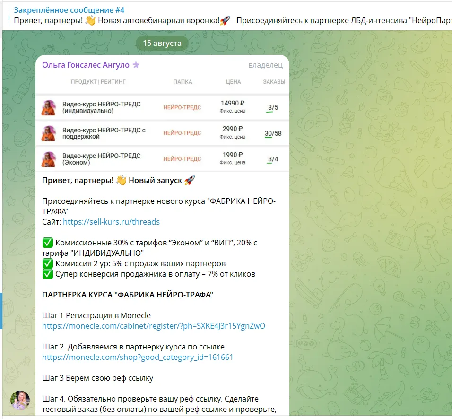Click heading ПАРТНЕРКА КУРСА "ФАБРИКА НЕЙРО-ТРАФА"

127,295
